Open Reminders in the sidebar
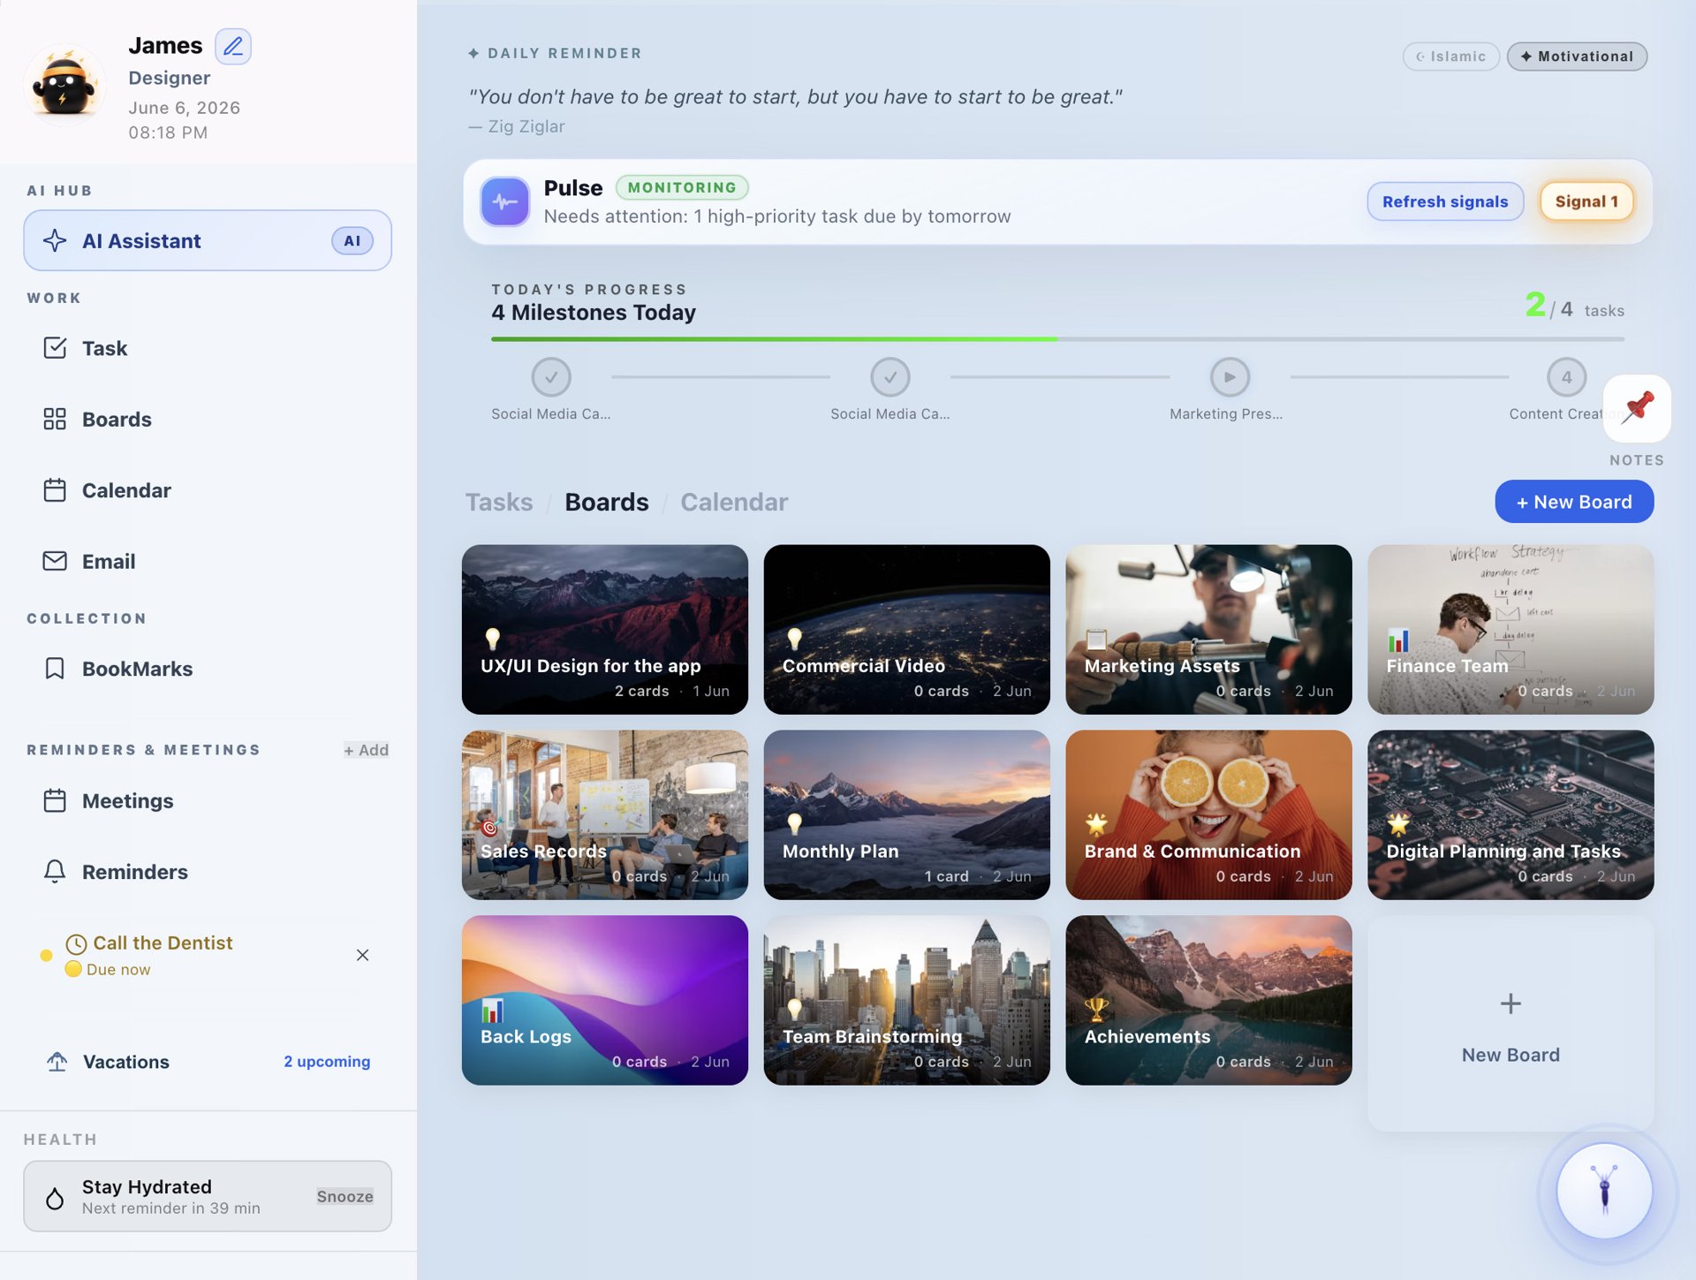This screenshot has height=1280, width=1696. click(208, 872)
